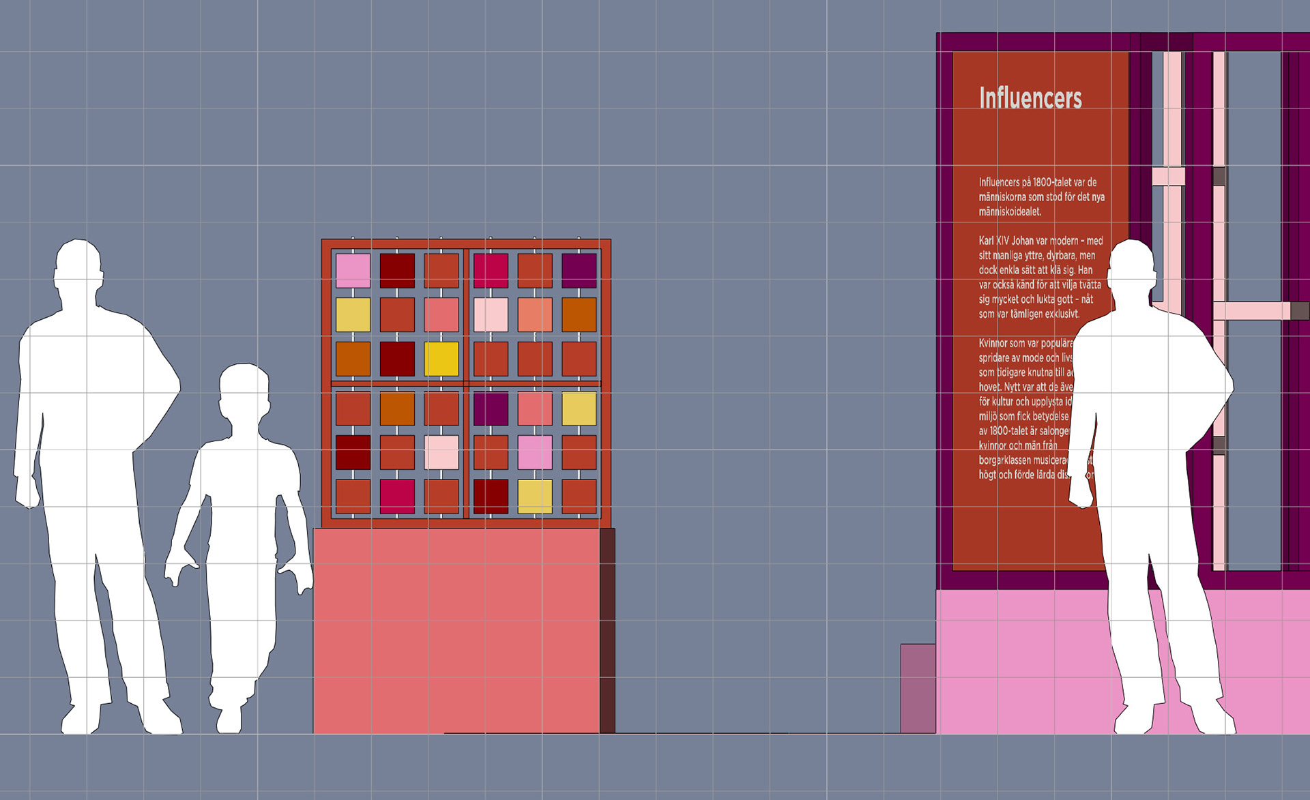Viewport: 1310px width, 800px height.
Task: Click the paragraph starting Influencers på 1800-talet
Action: pyautogui.click(x=1041, y=196)
